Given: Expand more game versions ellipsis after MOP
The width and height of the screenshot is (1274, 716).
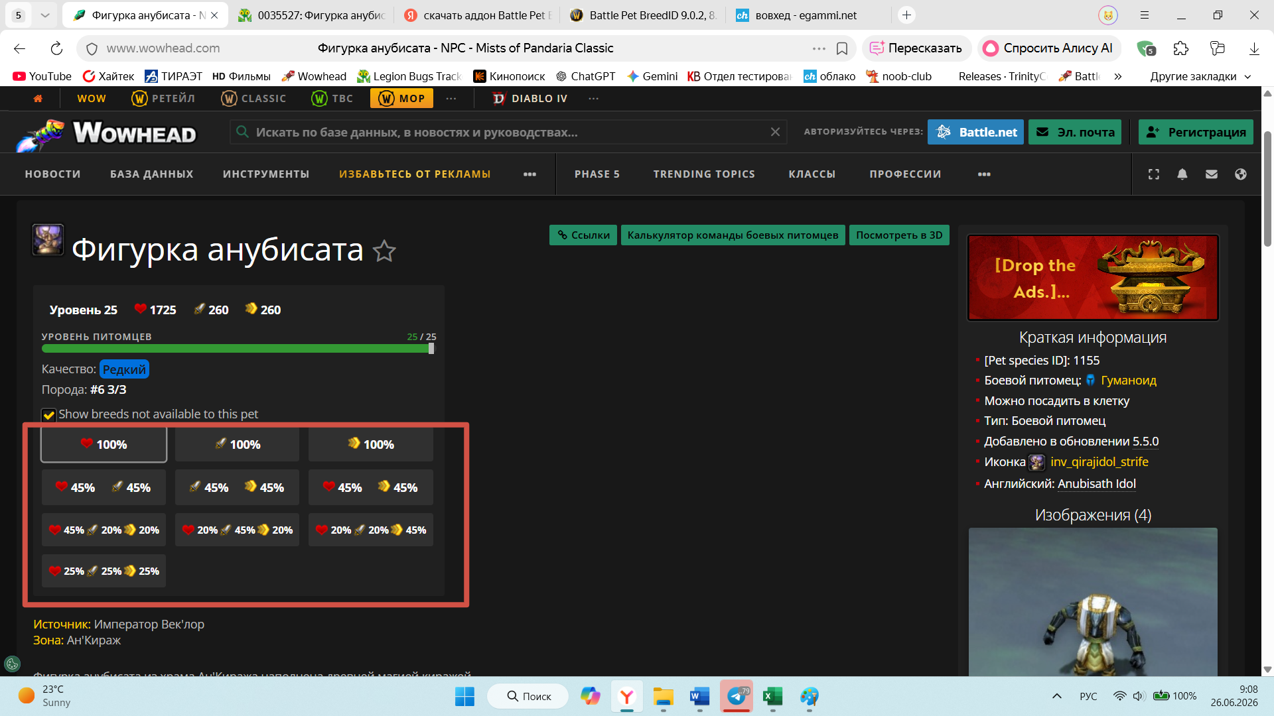Looking at the screenshot, I should (451, 98).
